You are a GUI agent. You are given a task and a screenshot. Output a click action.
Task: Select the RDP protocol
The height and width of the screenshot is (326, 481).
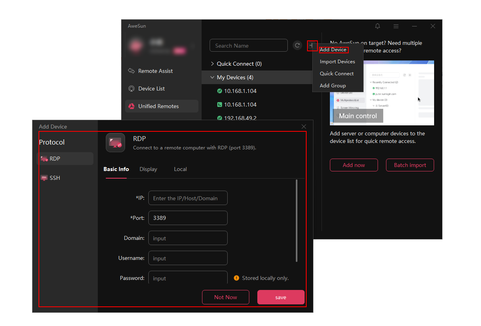(x=65, y=159)
